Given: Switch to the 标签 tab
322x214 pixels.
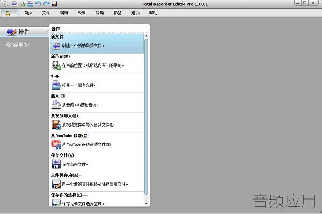Looking at the screenshot, I should (x=118, y=13).
